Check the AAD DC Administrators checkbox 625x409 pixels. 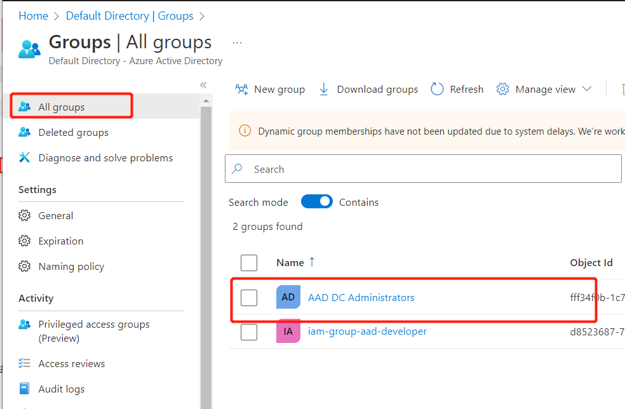click(249, 297)
